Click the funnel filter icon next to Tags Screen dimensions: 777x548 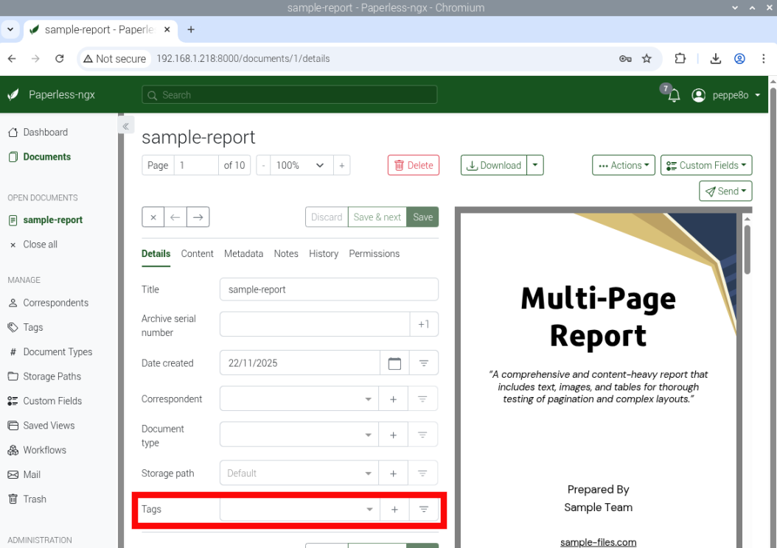pos(425,509)
